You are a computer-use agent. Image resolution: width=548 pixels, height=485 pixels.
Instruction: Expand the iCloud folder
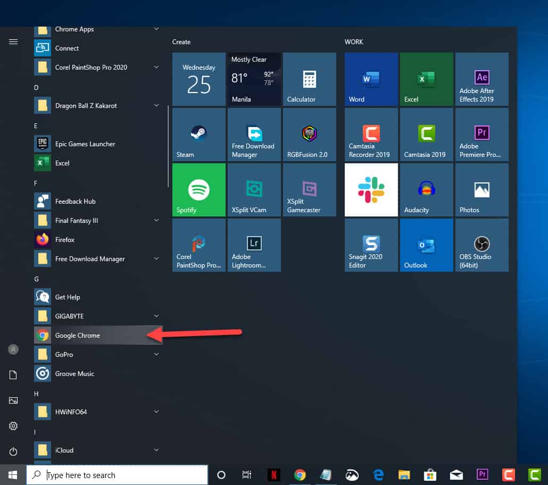[x=98, y=450]
